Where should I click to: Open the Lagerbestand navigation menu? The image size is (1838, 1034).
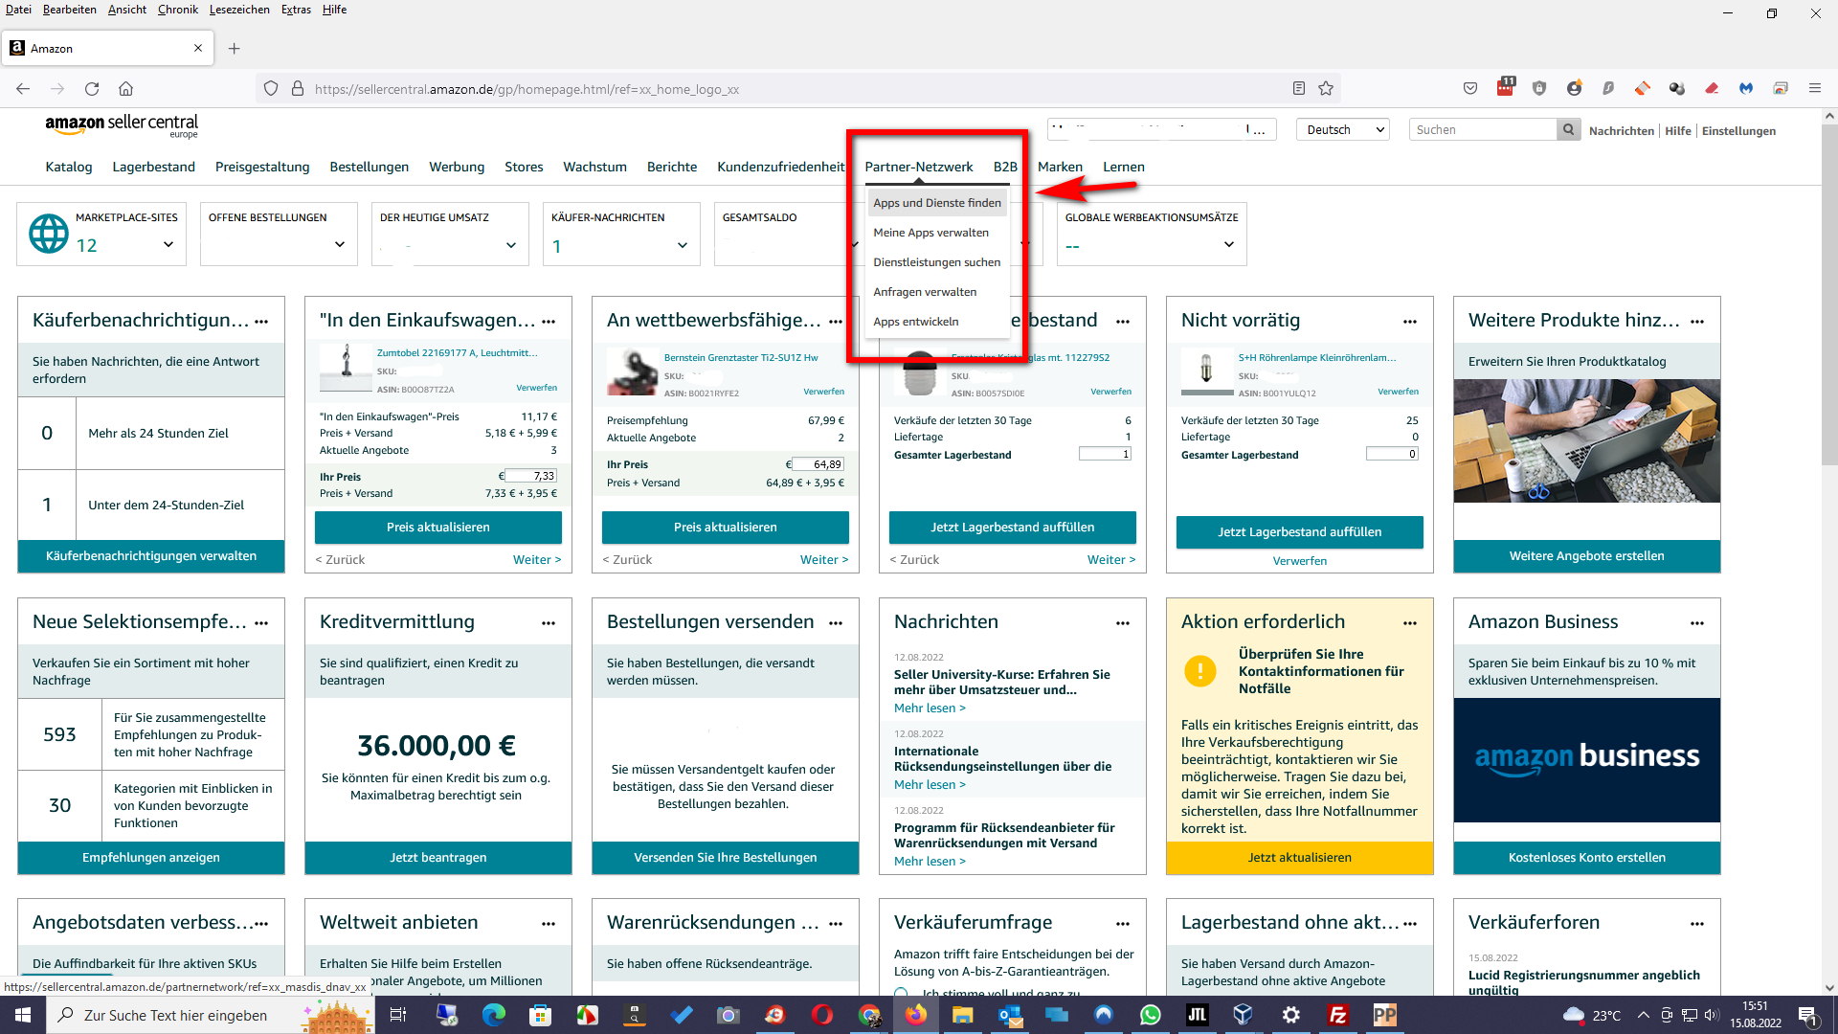tap(153, 167)
